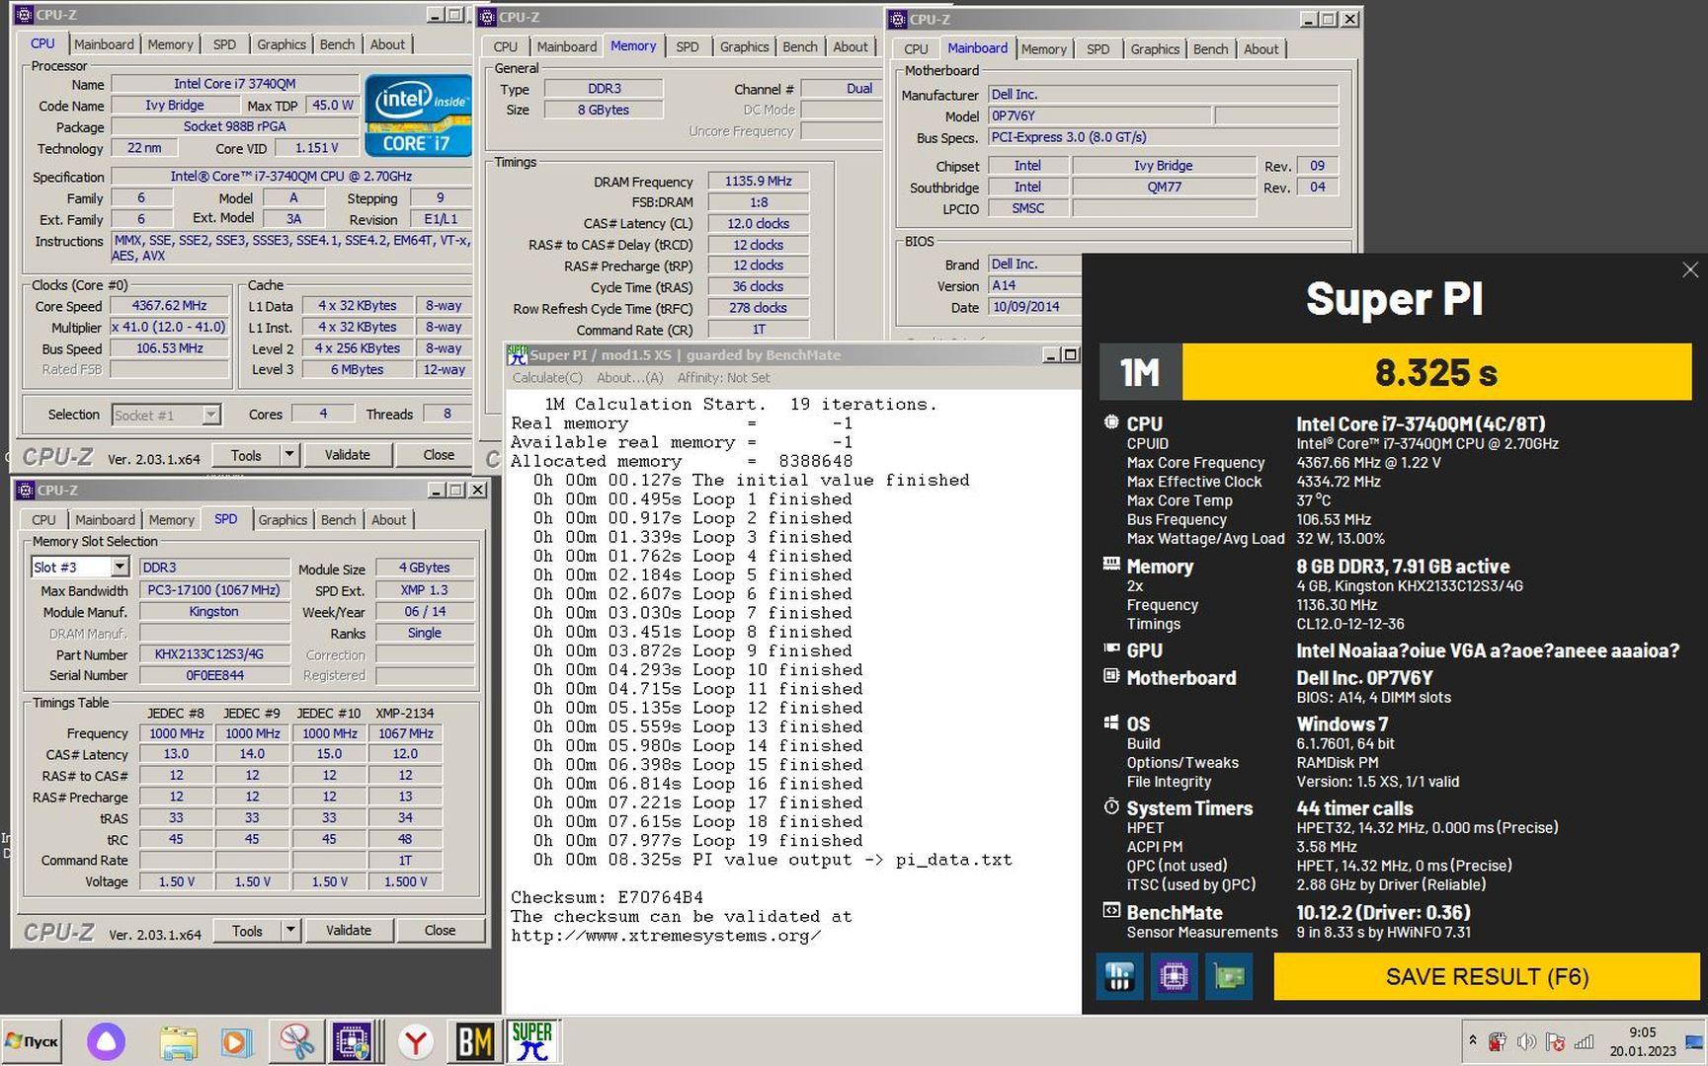This screenshot has width=1708, height=1066.
Task: Open Yandex Browser from the taskbar
Action: tap(416, 1042)
